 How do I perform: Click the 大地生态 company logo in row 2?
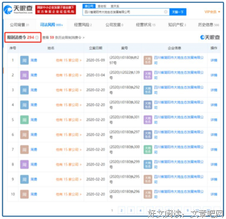point(148,75)
